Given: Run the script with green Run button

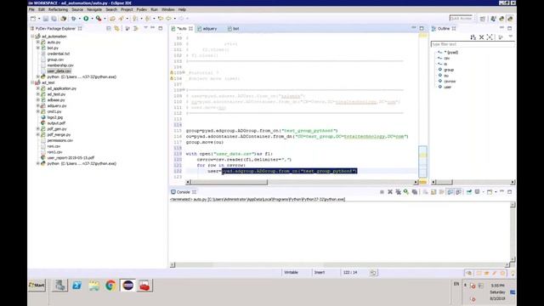Looking at the screenshot, I should pyautogui.click(x=86, y=19).
